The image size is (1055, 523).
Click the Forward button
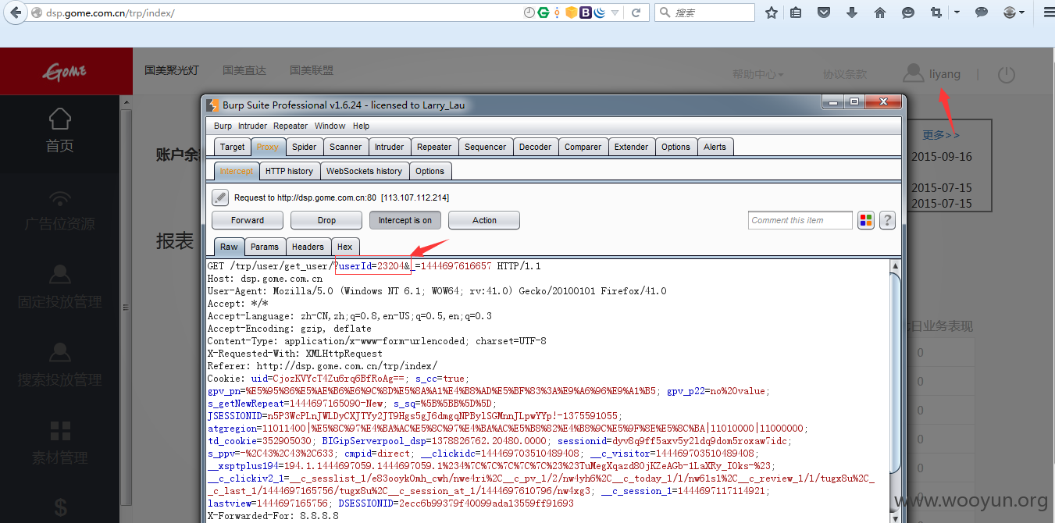point(248,220)
